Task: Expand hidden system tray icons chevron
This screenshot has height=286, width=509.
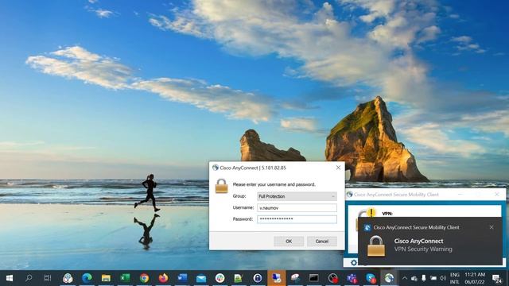Action: (405, 278)
